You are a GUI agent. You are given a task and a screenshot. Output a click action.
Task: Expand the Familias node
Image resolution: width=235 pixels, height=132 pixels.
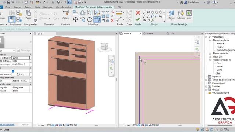pyautogui.click(x=206, y=87)
